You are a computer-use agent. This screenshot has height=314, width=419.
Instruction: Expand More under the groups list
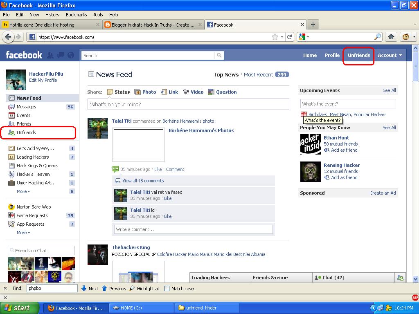pyautogui.click(x=23, y=191)
